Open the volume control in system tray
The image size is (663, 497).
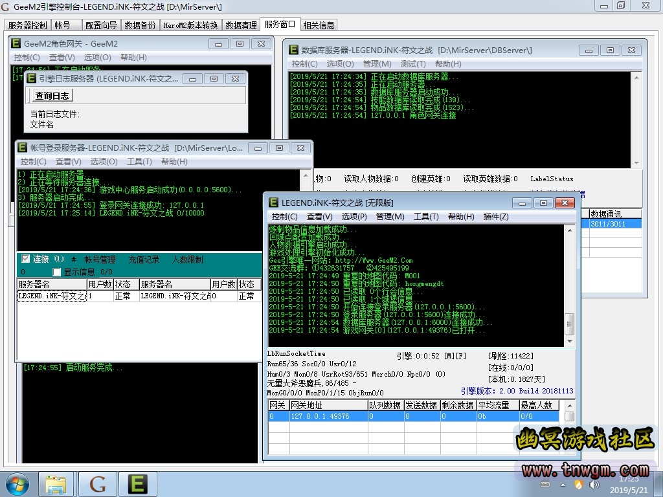point(594,484)
